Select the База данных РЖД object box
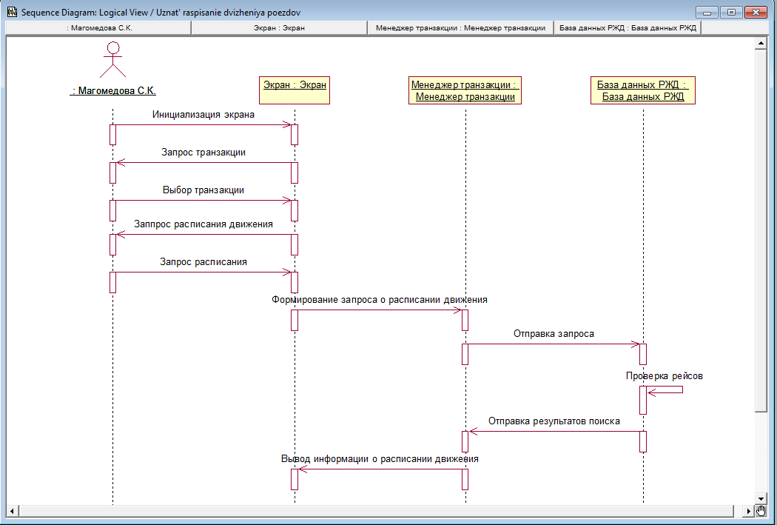 tap(643, 90)
